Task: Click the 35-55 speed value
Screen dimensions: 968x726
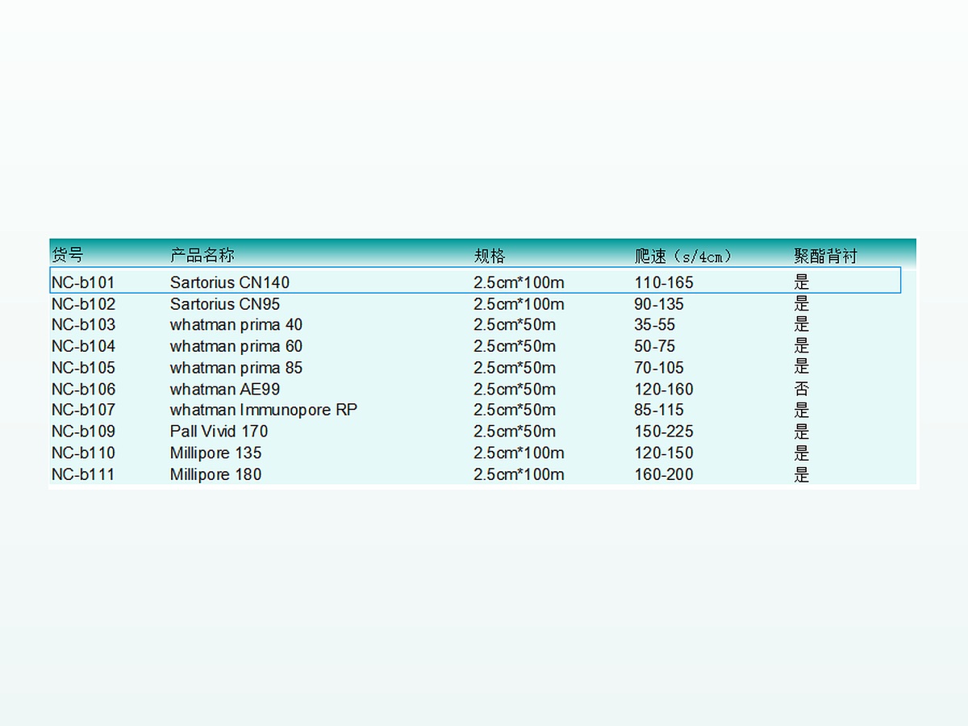Action: pyautogui.click(x=655, y=325)
